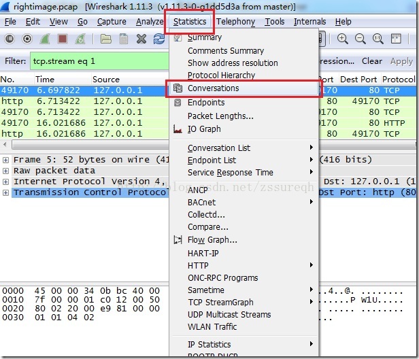Open the Go menu

82,22
